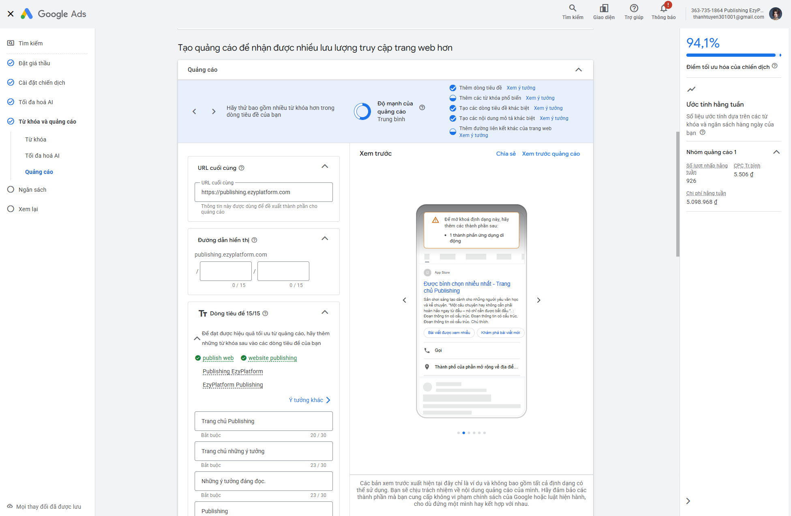This screenshot has height=516, width=791.
Task: Collapse the Dòng tiêu đề card
Action: (x=325, y=313)
